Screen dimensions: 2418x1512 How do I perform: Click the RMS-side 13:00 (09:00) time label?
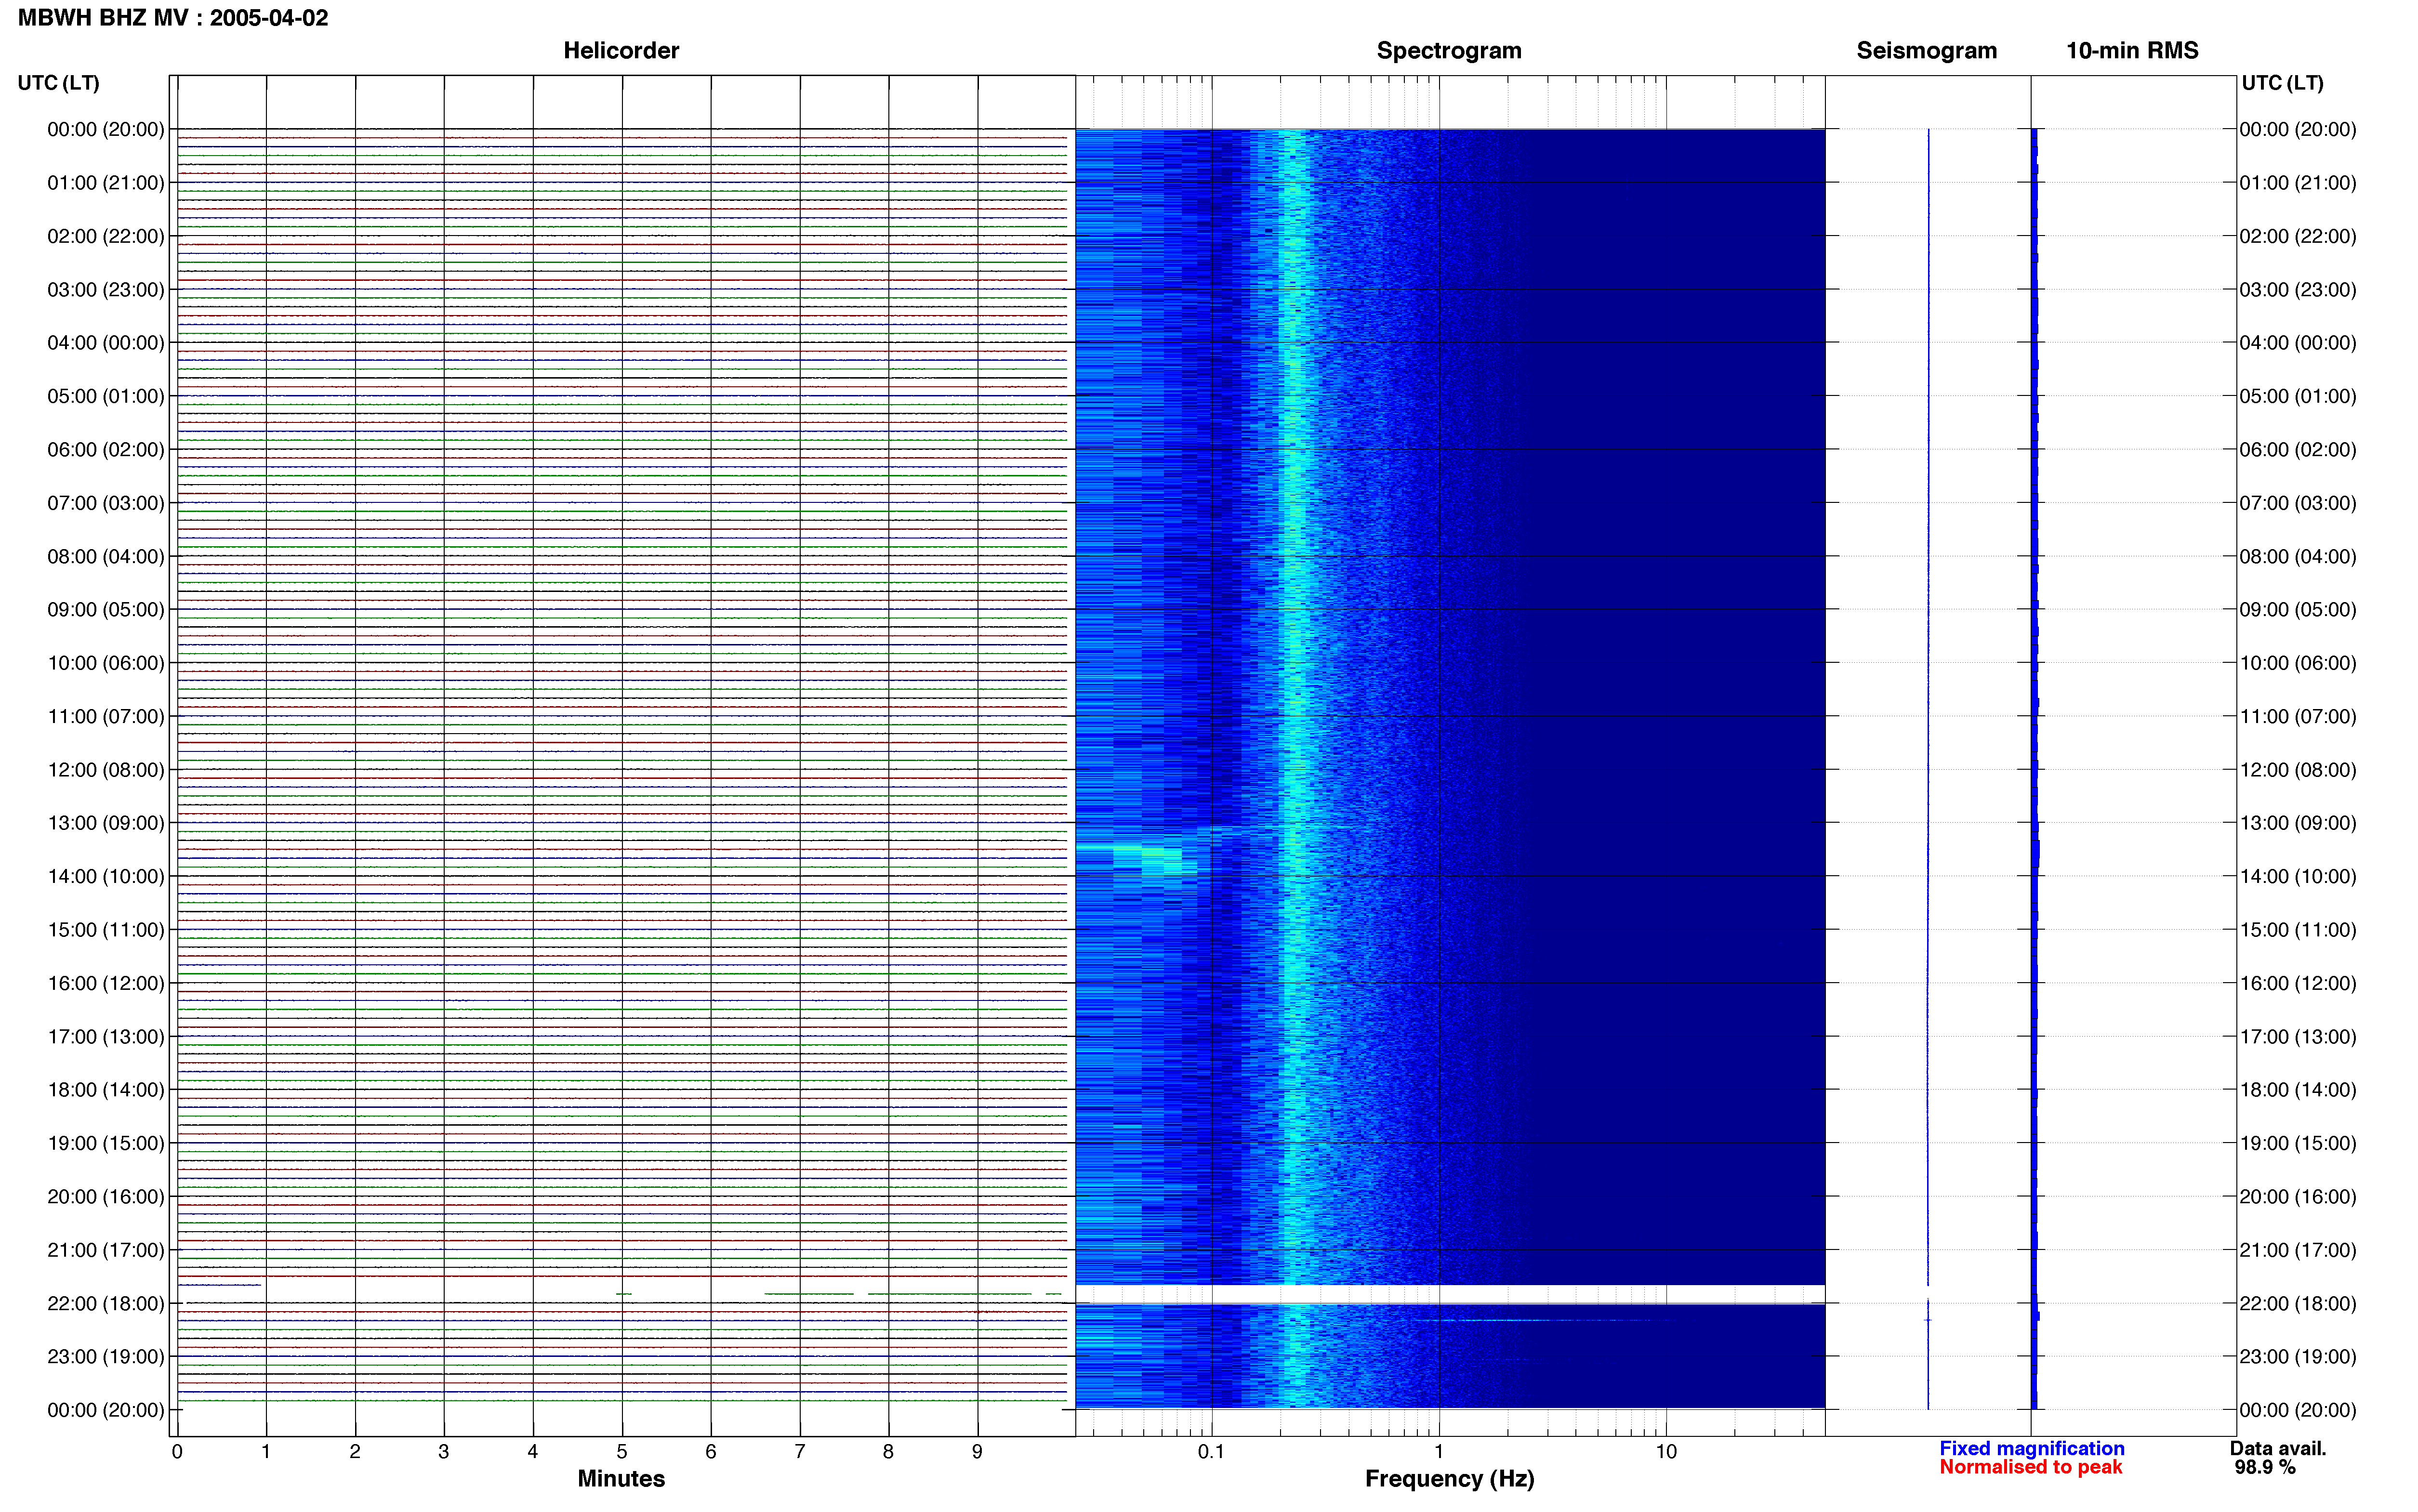pos(2297,823)
